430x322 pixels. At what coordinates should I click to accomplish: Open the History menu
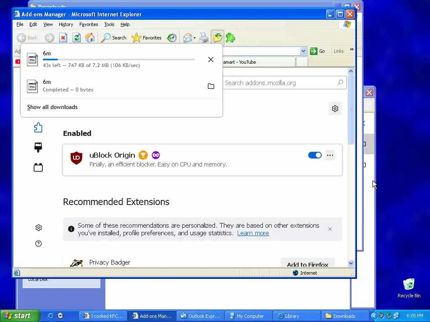click(66, 24)
